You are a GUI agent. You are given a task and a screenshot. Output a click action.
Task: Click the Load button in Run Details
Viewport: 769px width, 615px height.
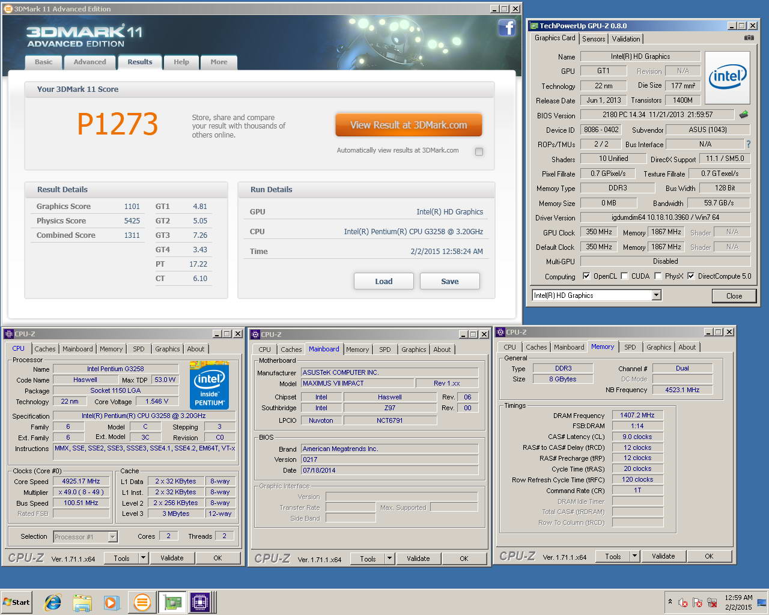(x=383, y=281)
